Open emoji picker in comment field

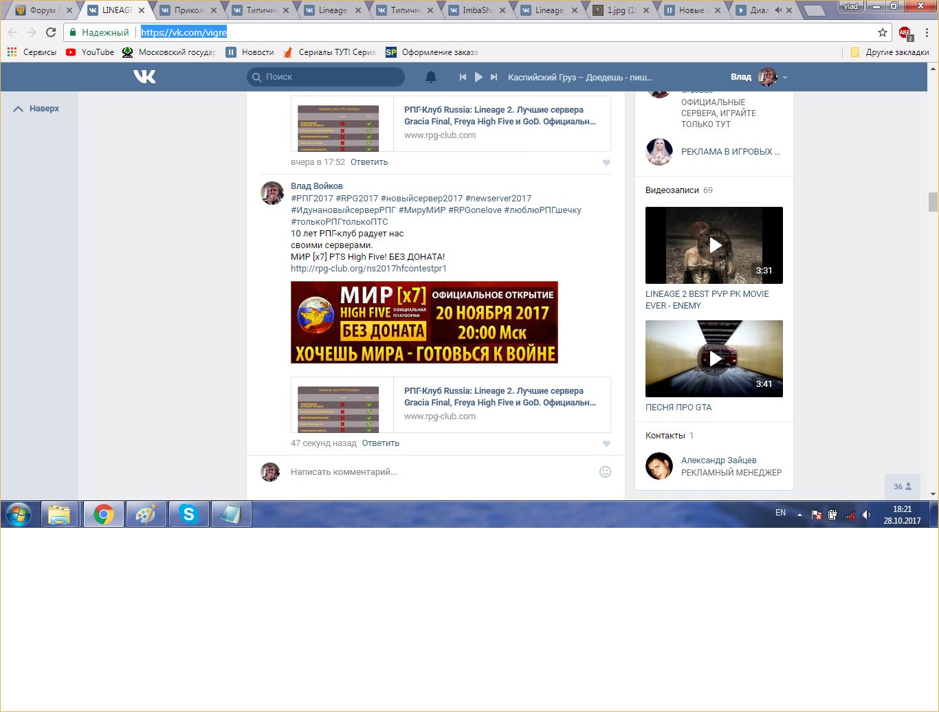point(605,471)
